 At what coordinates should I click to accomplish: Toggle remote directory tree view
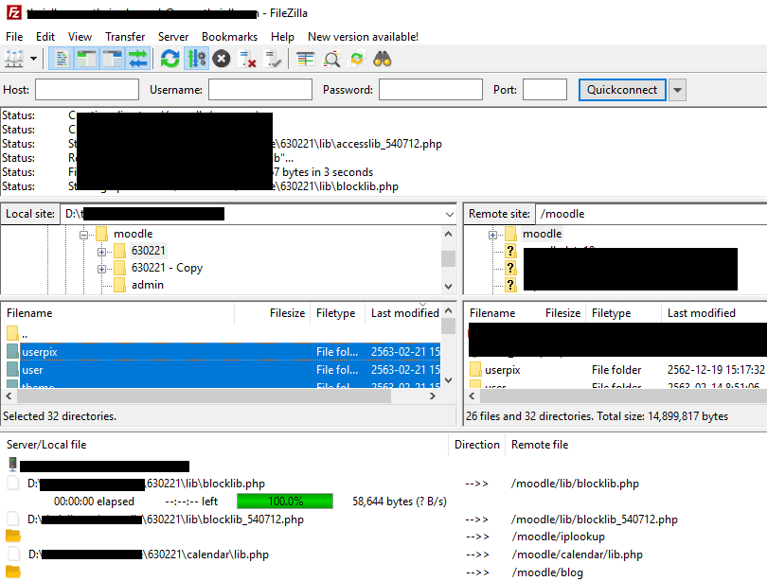(x=113, y=59)
